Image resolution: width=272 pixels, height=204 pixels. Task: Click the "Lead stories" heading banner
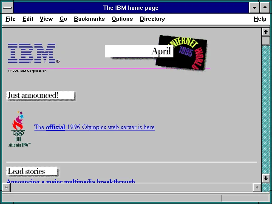tap(33, 172)
